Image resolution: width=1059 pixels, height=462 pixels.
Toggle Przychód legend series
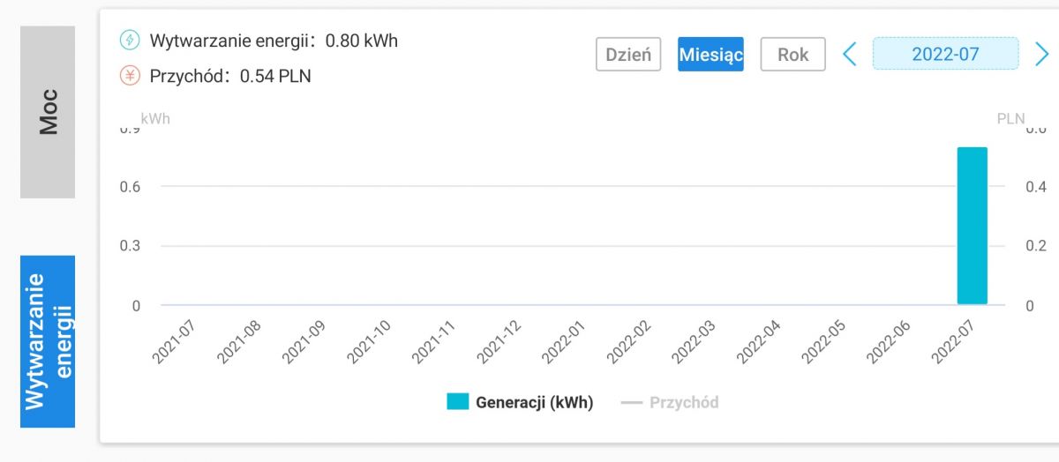683,402
